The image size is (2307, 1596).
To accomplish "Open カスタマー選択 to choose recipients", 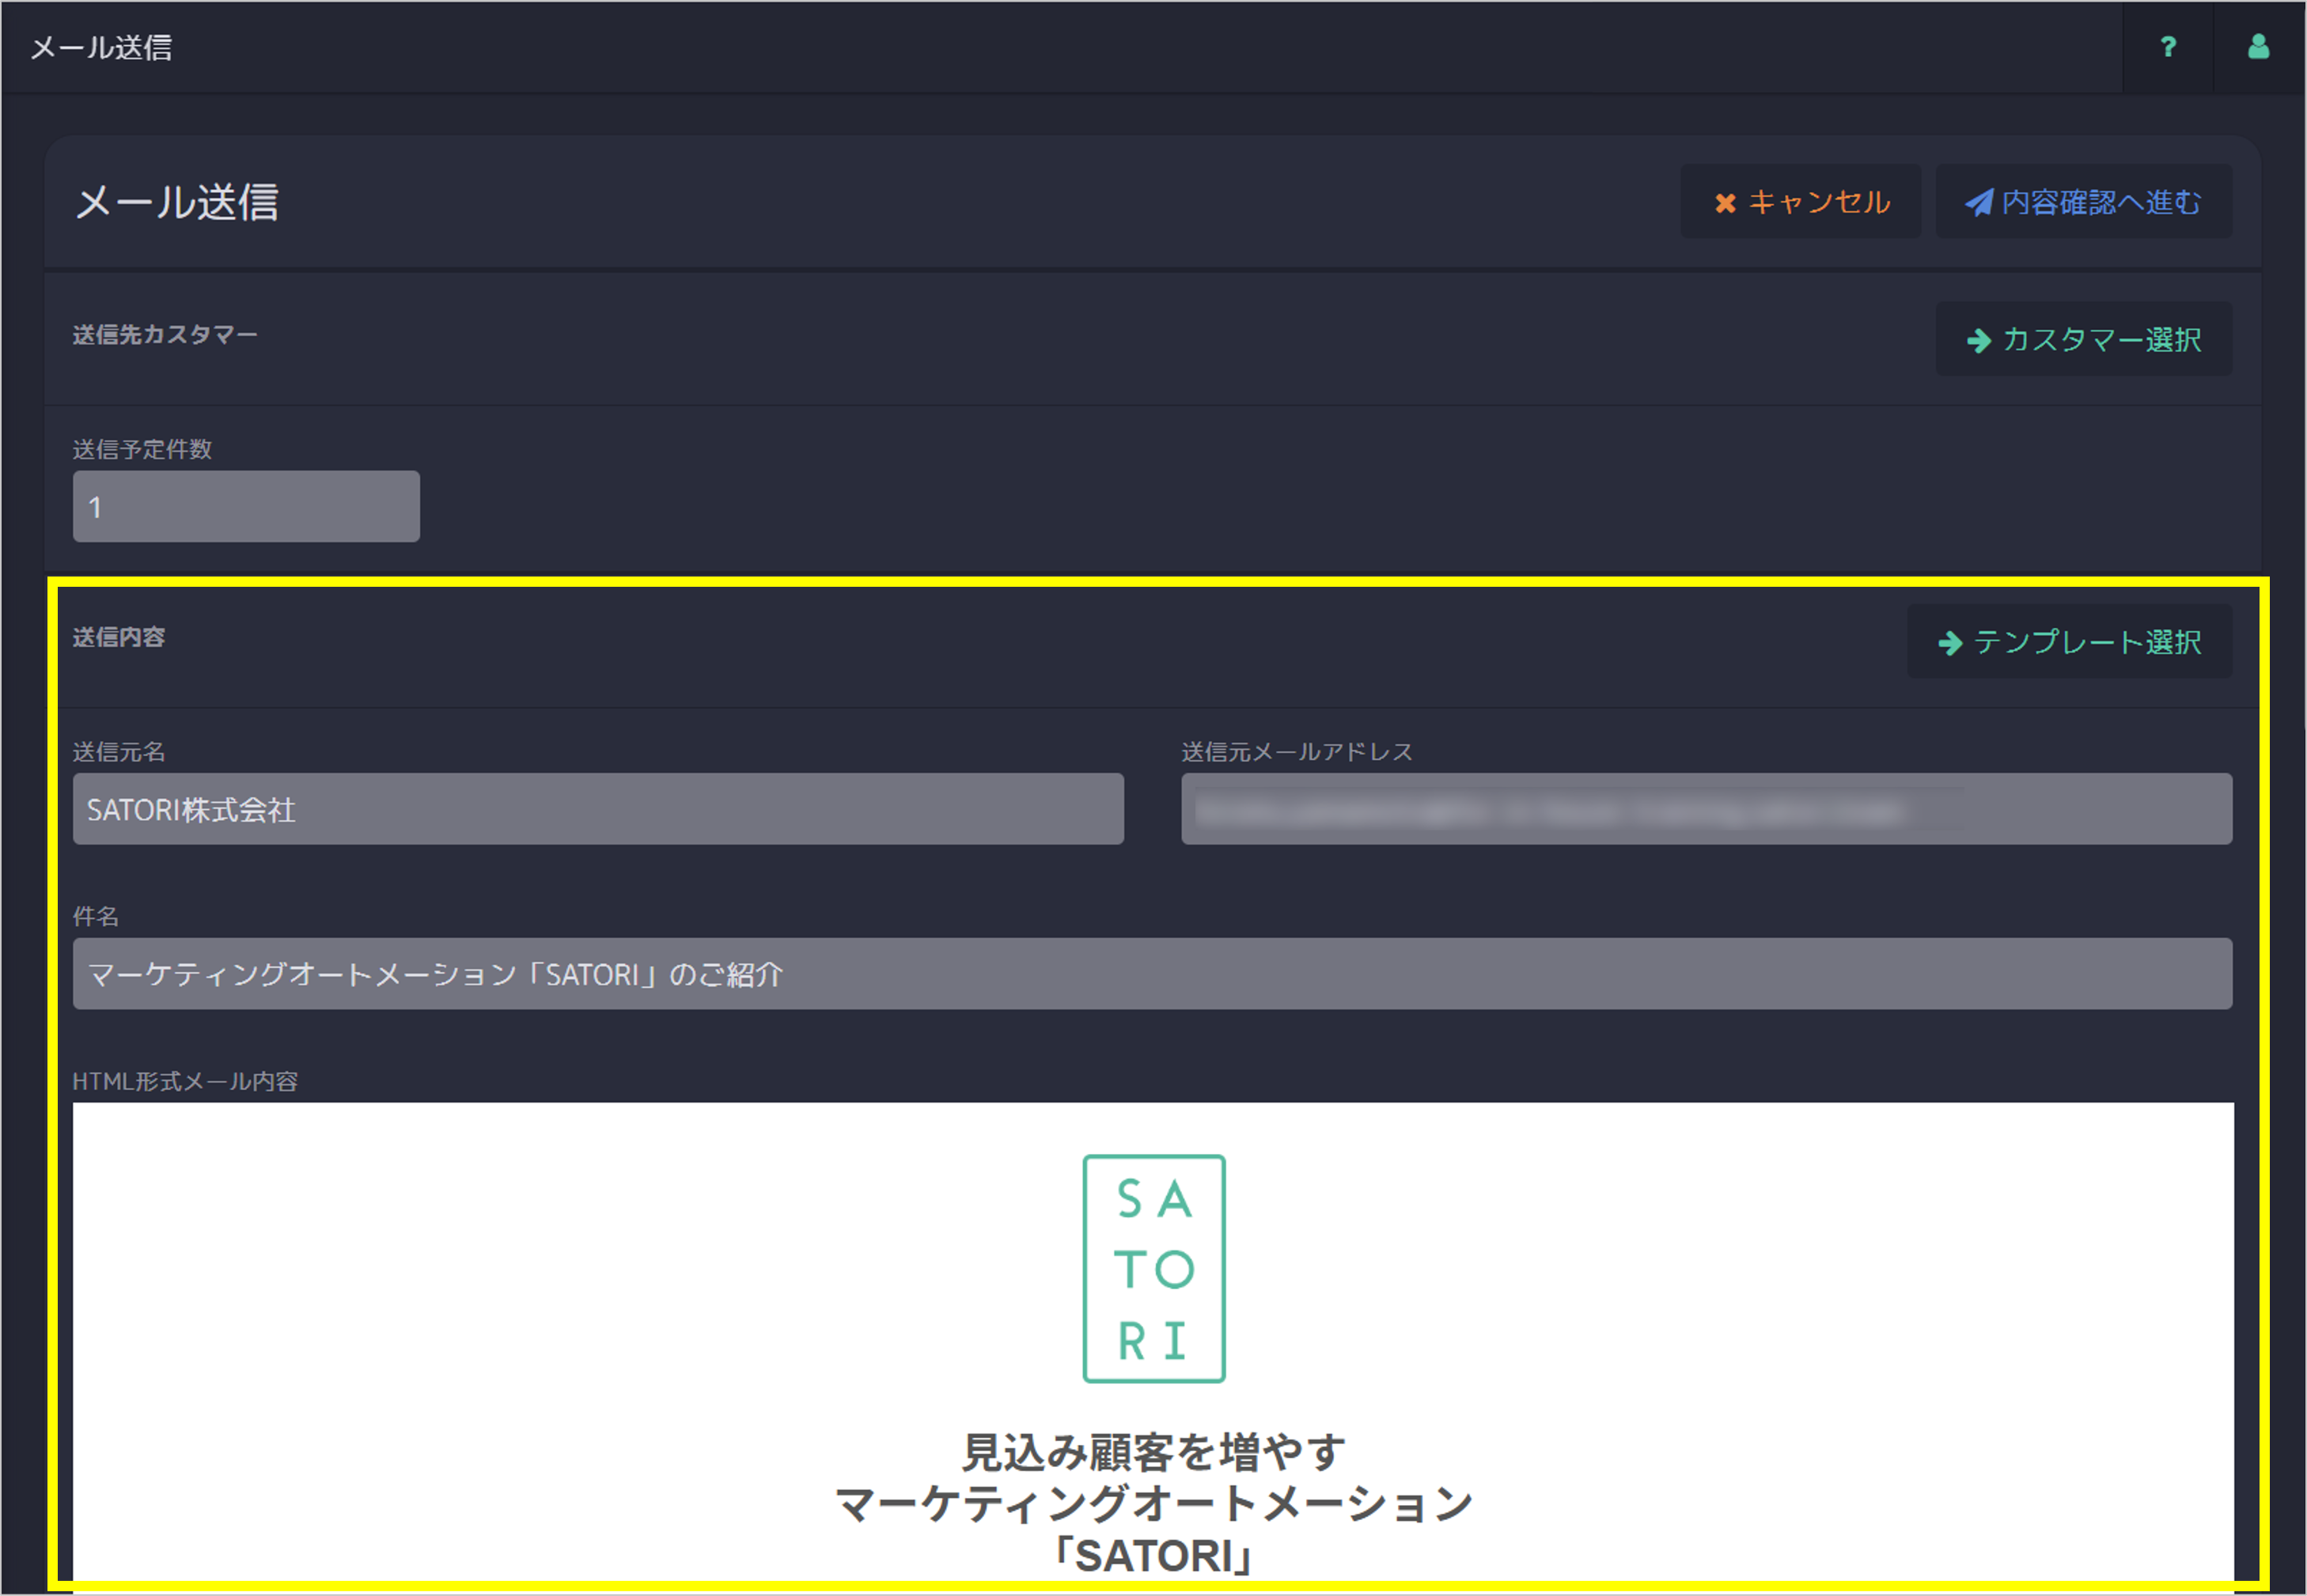I will coord(2101,340).
